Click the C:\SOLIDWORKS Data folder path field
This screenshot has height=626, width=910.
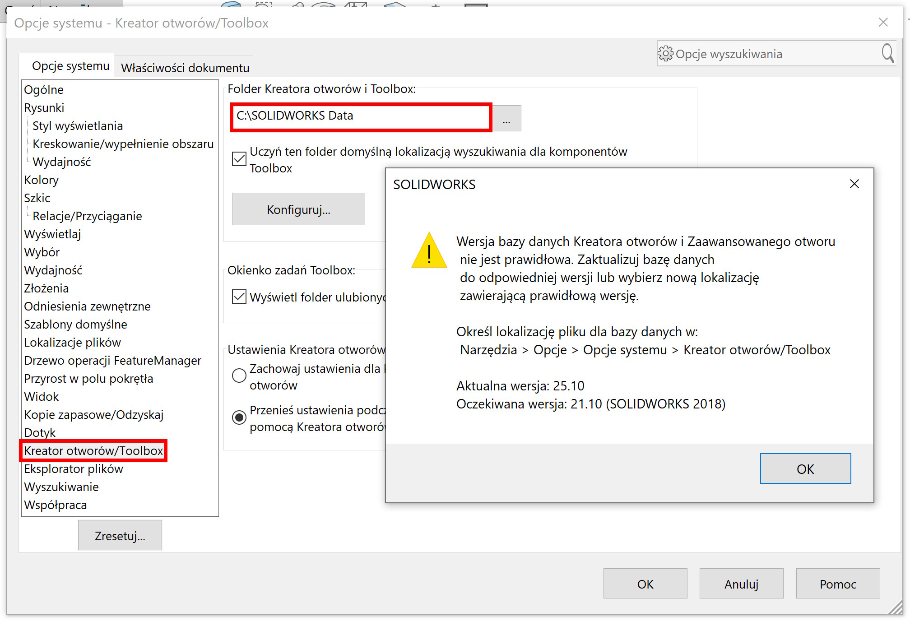[361, 116]
